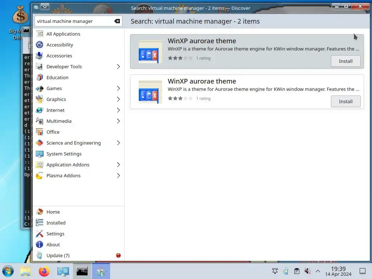Expand the Plasma Addons subcategories arrow
The height and width of the screenshot is (279, 372).
pos(118,175)
